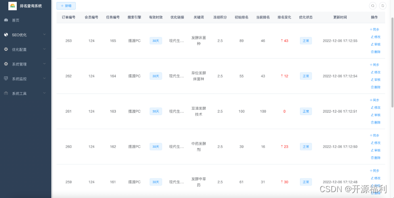This screenshot has height=198, width=394.
Task: Click the 当前排名 column header
Action: click(263, 17)
